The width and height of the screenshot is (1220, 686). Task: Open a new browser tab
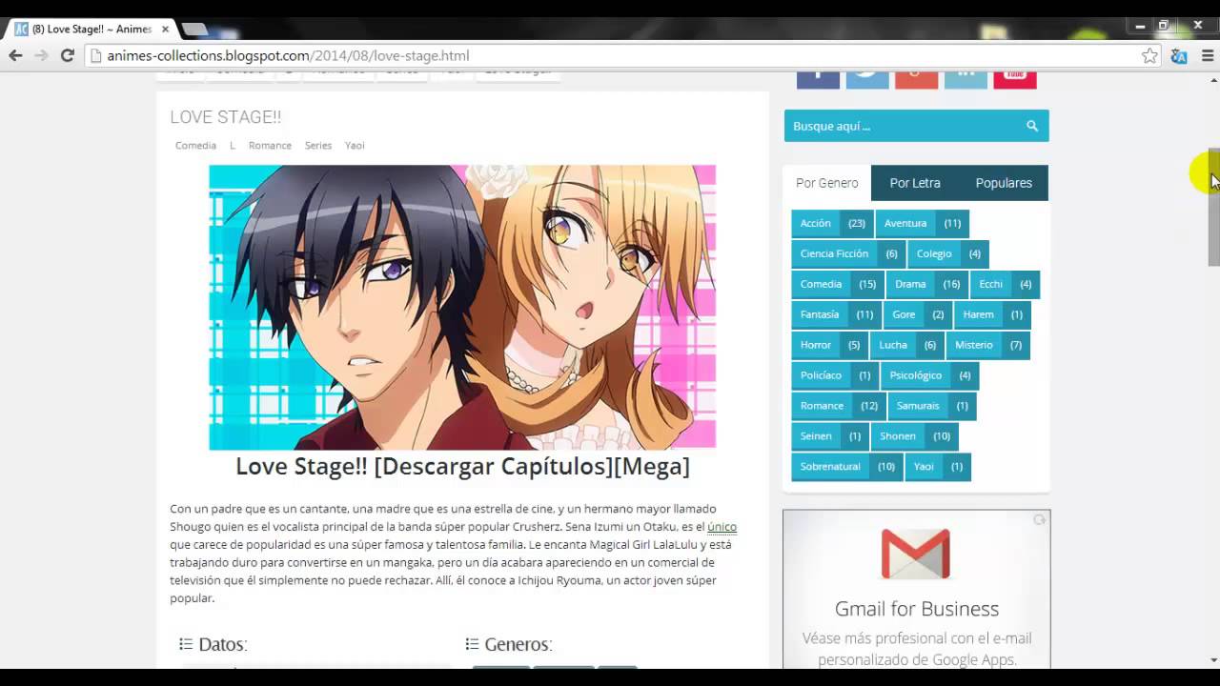coord(194,30)
